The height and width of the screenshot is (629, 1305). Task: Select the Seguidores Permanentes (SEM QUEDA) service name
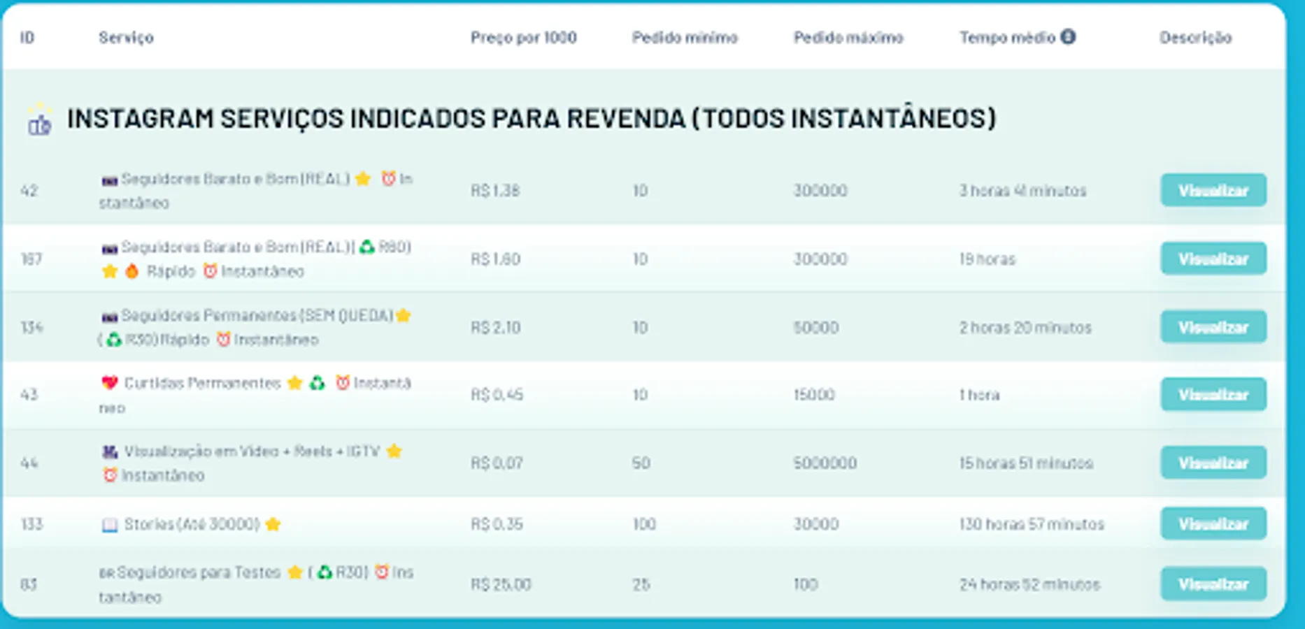coord(256,328)
